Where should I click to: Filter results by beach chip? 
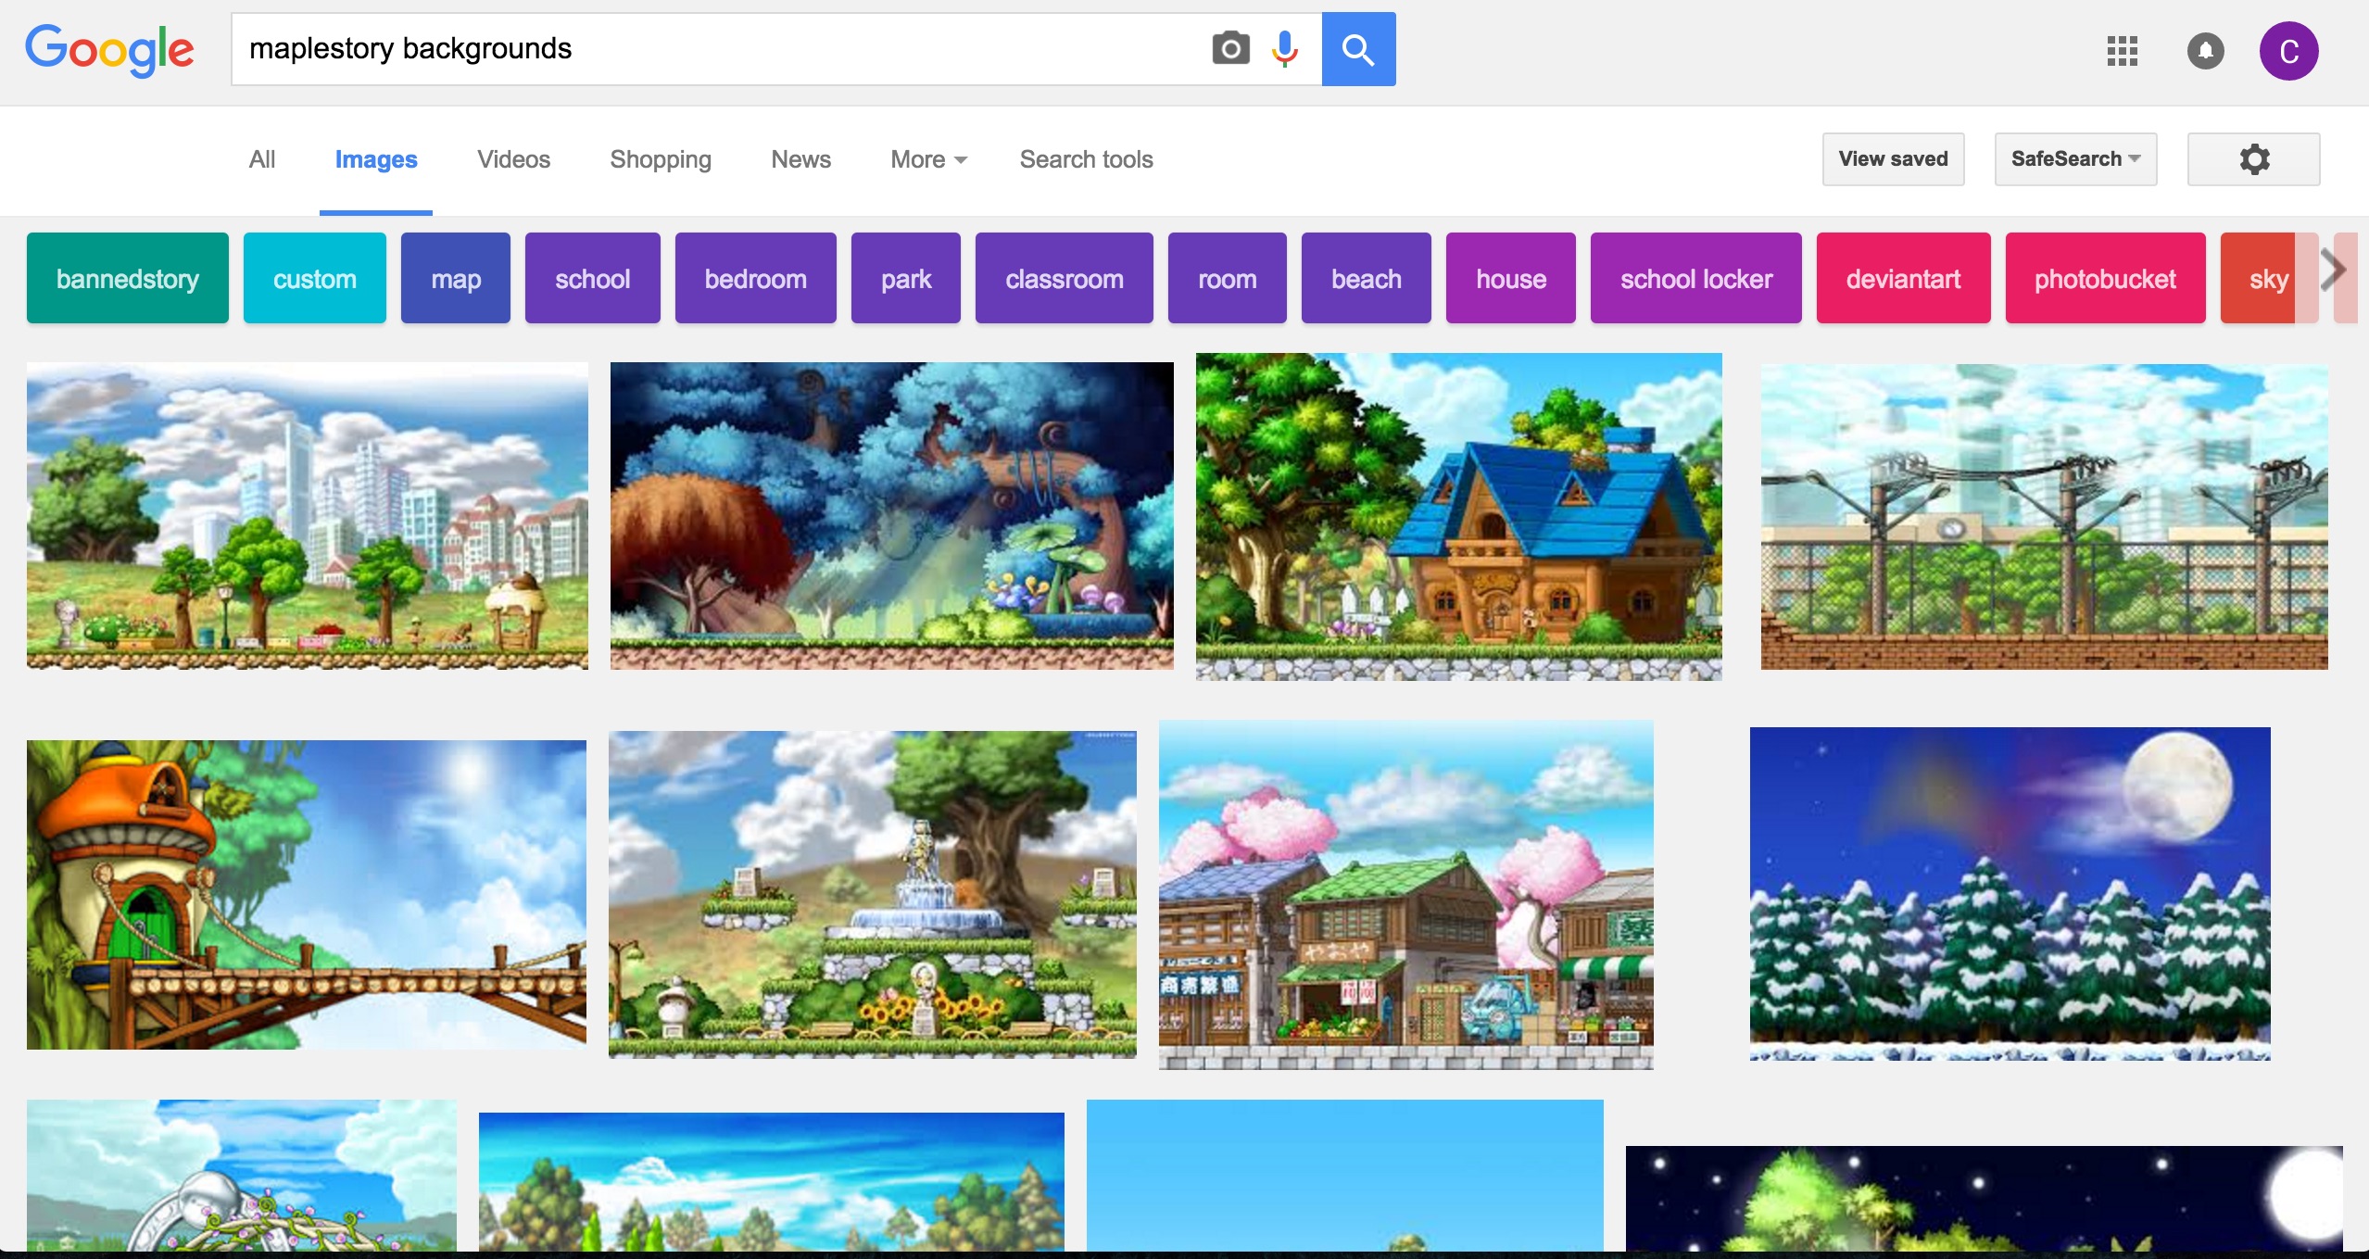tap(1367, 278)
